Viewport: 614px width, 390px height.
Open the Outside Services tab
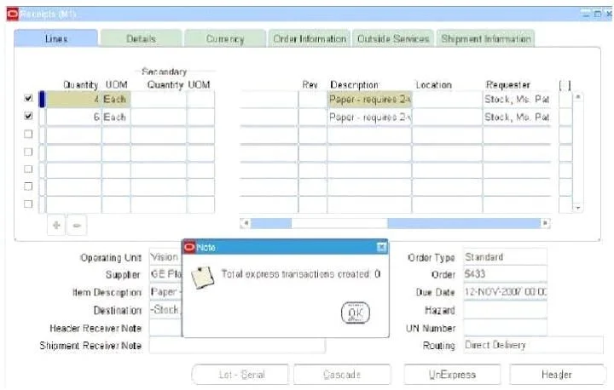tap(393, 38)
